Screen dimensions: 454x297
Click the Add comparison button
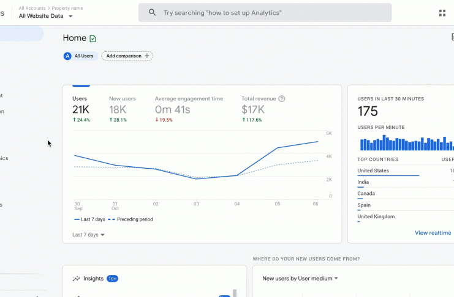click(127, 56)
